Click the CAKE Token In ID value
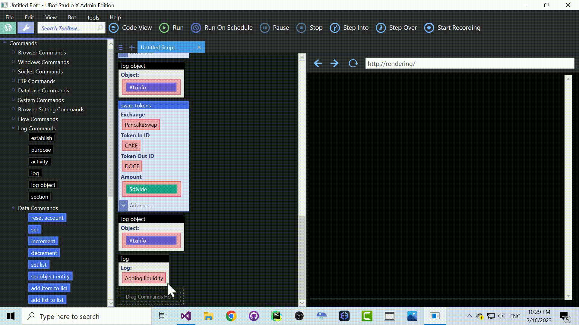Image resolution: width=579 pixels, height=325 pixels. point(131,146)
